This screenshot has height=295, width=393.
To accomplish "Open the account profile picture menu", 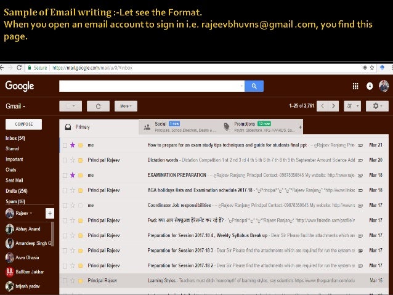I will (x=384, y=86).
